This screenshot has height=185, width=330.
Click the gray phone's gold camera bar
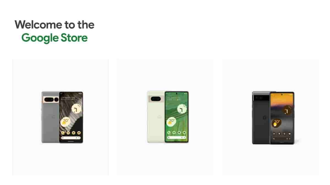(51, 99)
